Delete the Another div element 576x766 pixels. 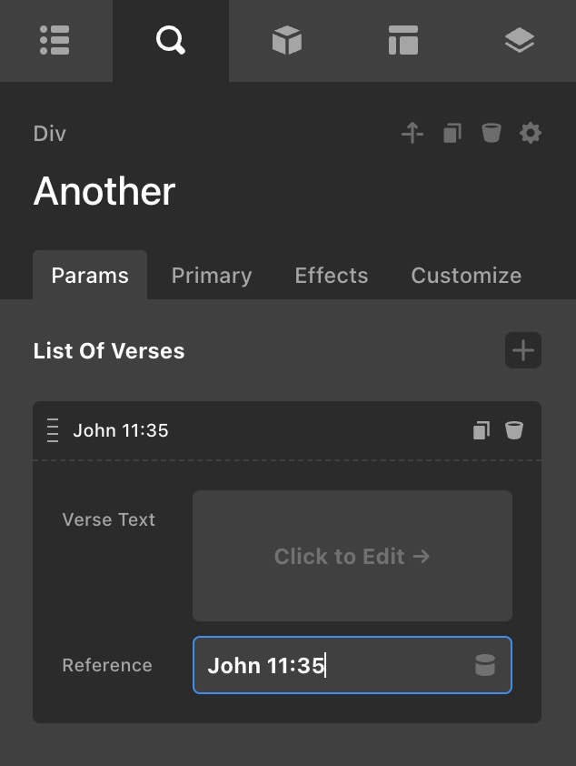(x=492, y=134)
